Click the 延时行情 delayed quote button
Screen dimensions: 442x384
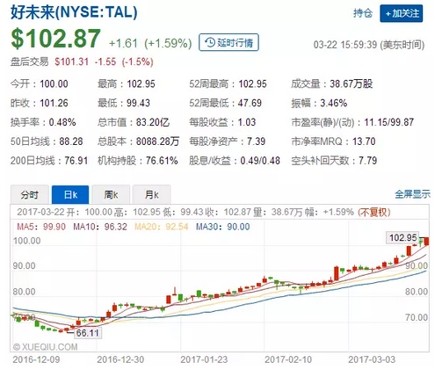228,42
